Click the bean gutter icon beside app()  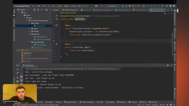click(56, 44)
